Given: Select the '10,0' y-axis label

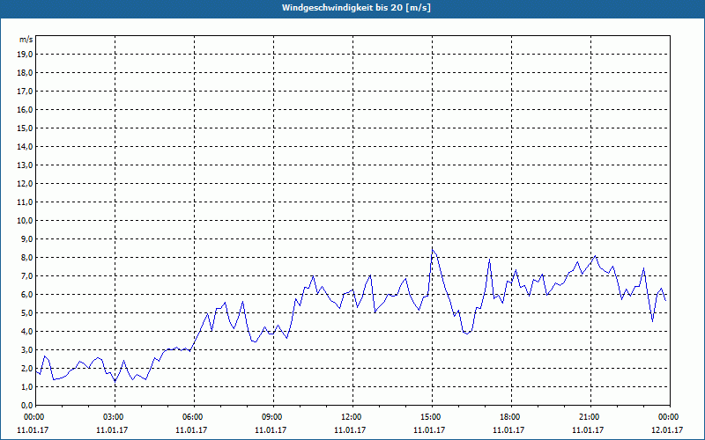Looking at the screenshot, I should pos(26,221).
